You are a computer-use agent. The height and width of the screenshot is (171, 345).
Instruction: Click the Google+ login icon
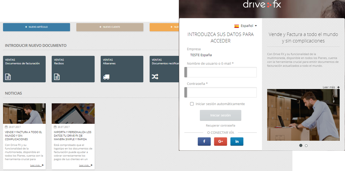221,141
